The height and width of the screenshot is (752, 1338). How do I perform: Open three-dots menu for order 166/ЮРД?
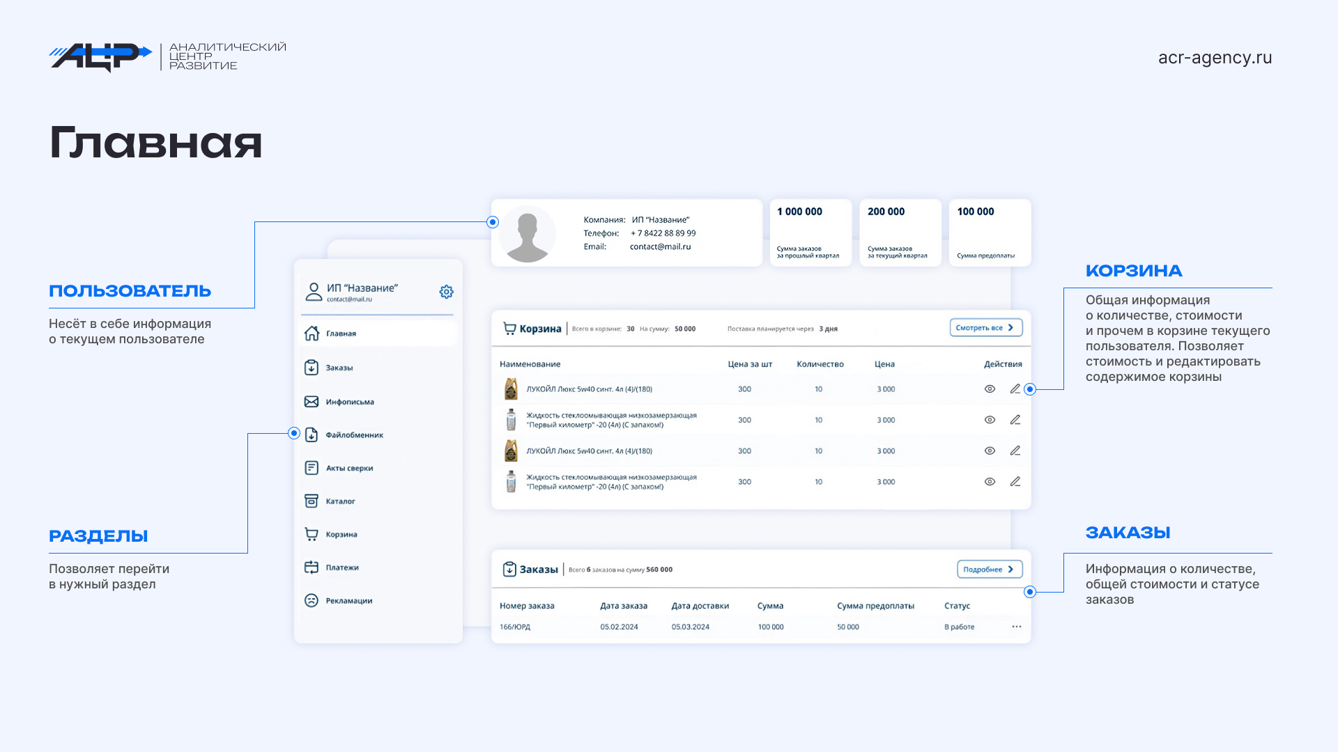(1017, 627)
